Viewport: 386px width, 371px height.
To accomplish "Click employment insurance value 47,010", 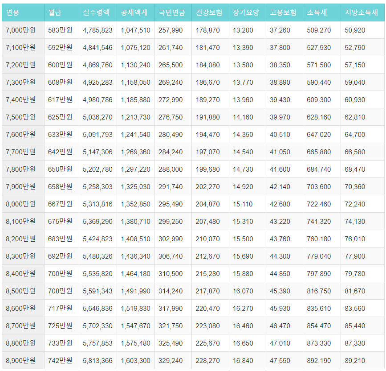I will 280,343.
